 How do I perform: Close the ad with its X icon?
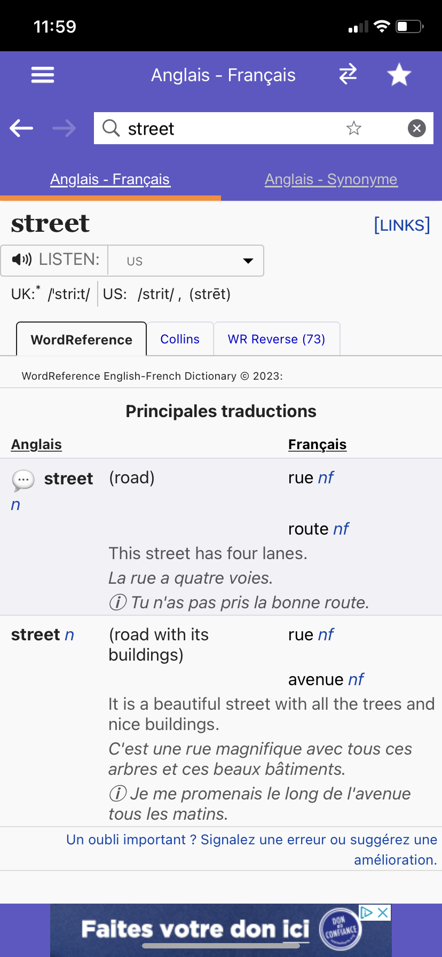pos(383,913)
